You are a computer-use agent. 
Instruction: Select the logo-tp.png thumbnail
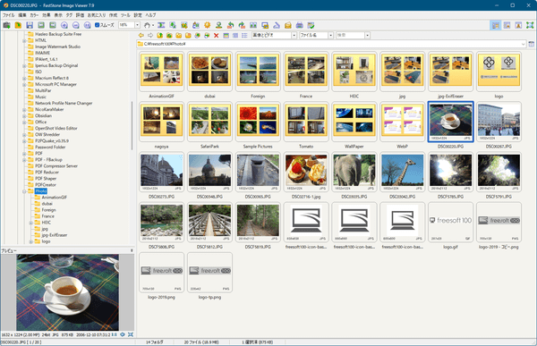[x=209, y=272]
